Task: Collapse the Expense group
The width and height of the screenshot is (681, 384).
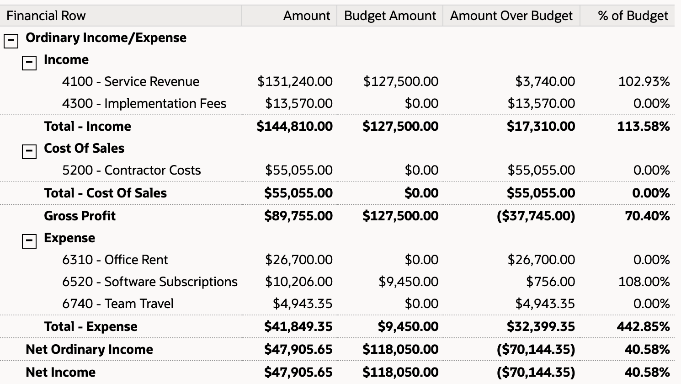Action: [29, 241]
